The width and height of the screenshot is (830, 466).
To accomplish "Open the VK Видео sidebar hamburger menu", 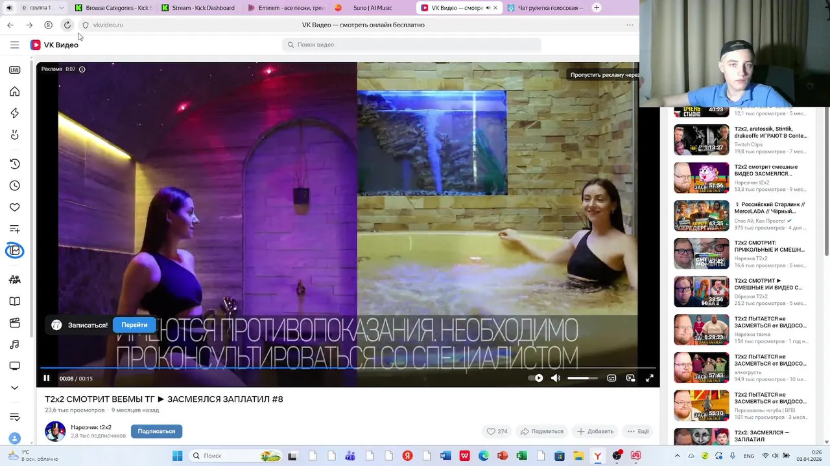I will (x=14, y=45).
